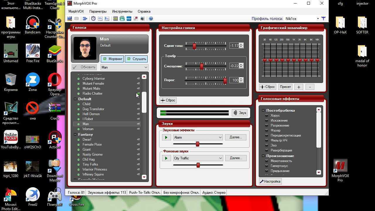
Task: Open the Alarm sound effects dropdown
Action: click(x=198, y=137)
